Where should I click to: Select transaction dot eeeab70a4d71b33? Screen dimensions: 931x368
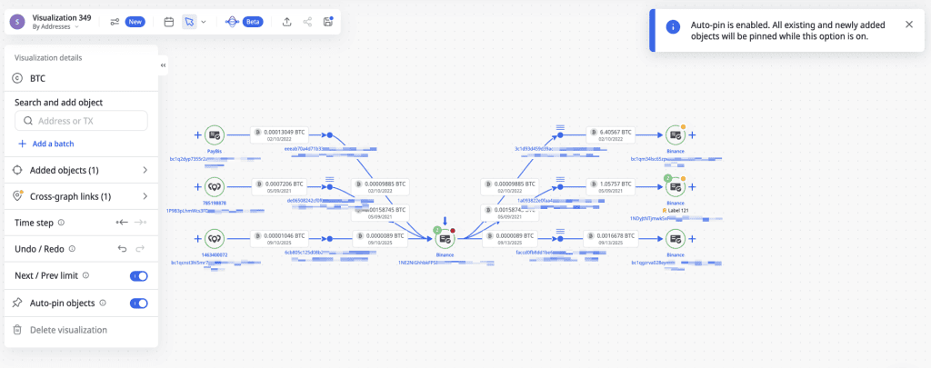coord(329,135)
